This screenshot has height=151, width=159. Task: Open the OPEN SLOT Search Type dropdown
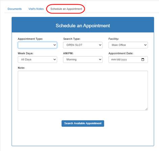click(x=83, y=45)
